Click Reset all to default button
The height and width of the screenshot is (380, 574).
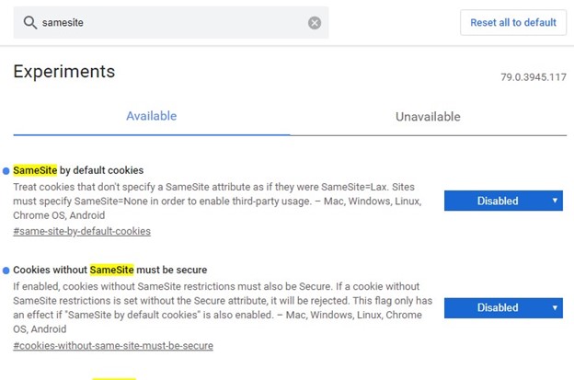point(513,23)
